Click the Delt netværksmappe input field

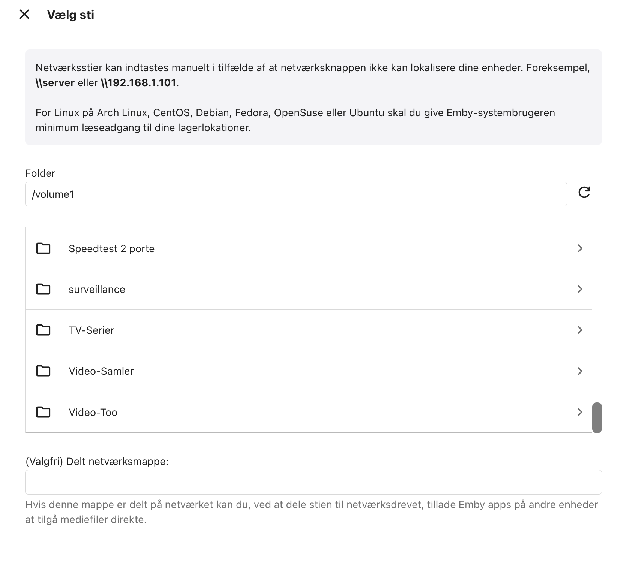pyautogui.click(x=313, y=482)
